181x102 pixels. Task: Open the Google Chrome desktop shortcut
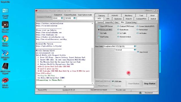pyautogui.click(x=5, y=41)
